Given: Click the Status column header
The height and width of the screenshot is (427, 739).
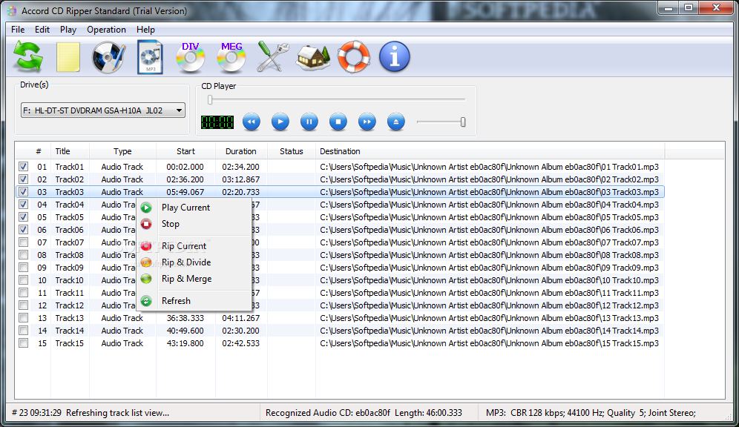Looking at the screenshot, I should [292, 151].
